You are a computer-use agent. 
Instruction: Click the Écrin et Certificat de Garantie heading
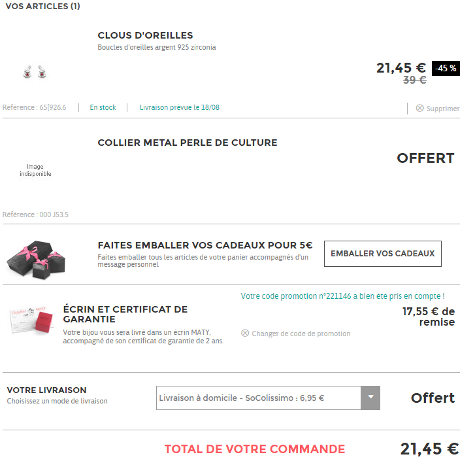(x=125, y=314)
